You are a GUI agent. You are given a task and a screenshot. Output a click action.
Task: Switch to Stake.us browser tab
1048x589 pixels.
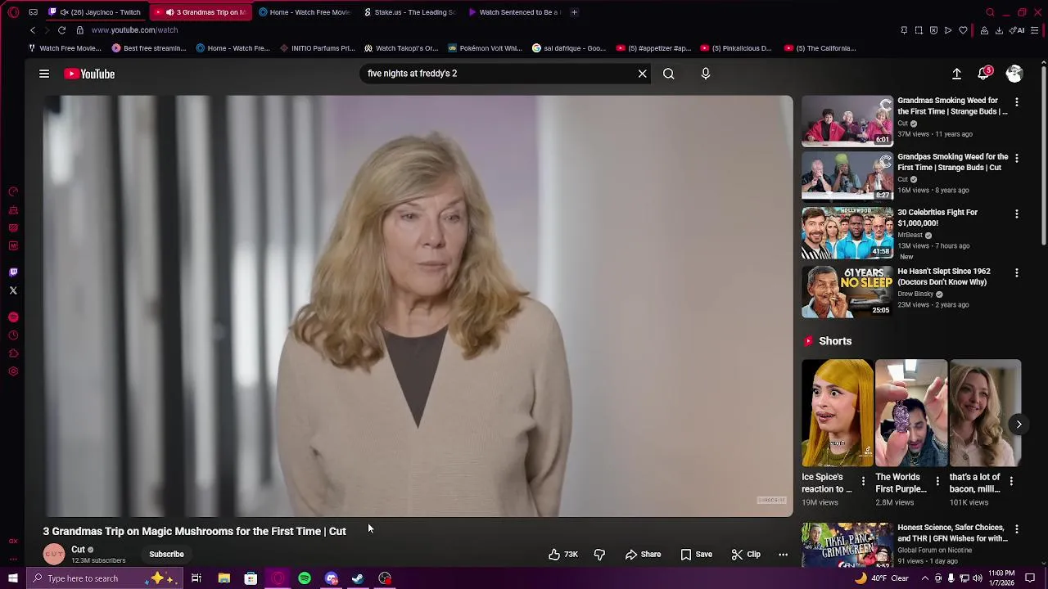[409, 12]
